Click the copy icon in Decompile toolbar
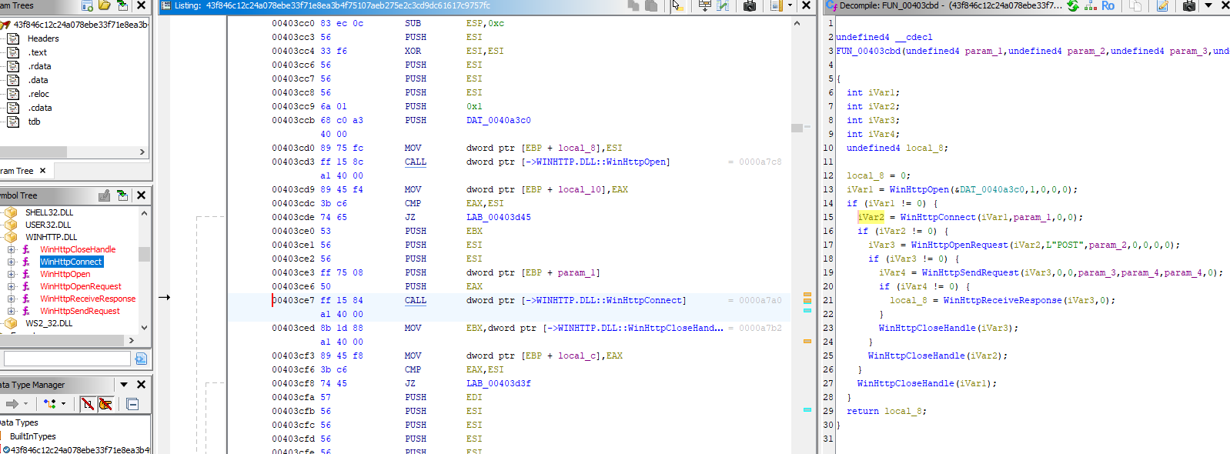1230x454 pixels. (x=1137, y=5)
